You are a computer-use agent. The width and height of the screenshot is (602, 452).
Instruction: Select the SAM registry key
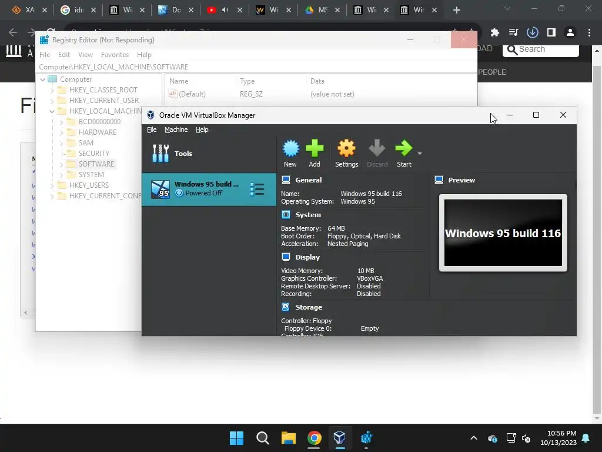pos(86,142)
